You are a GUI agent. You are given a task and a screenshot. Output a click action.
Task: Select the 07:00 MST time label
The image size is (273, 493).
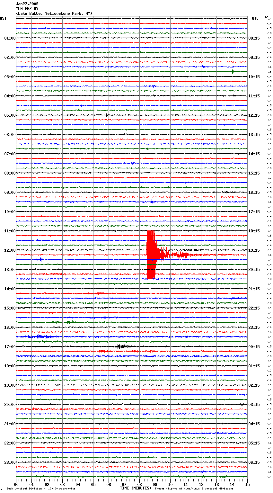click(10, 154)
